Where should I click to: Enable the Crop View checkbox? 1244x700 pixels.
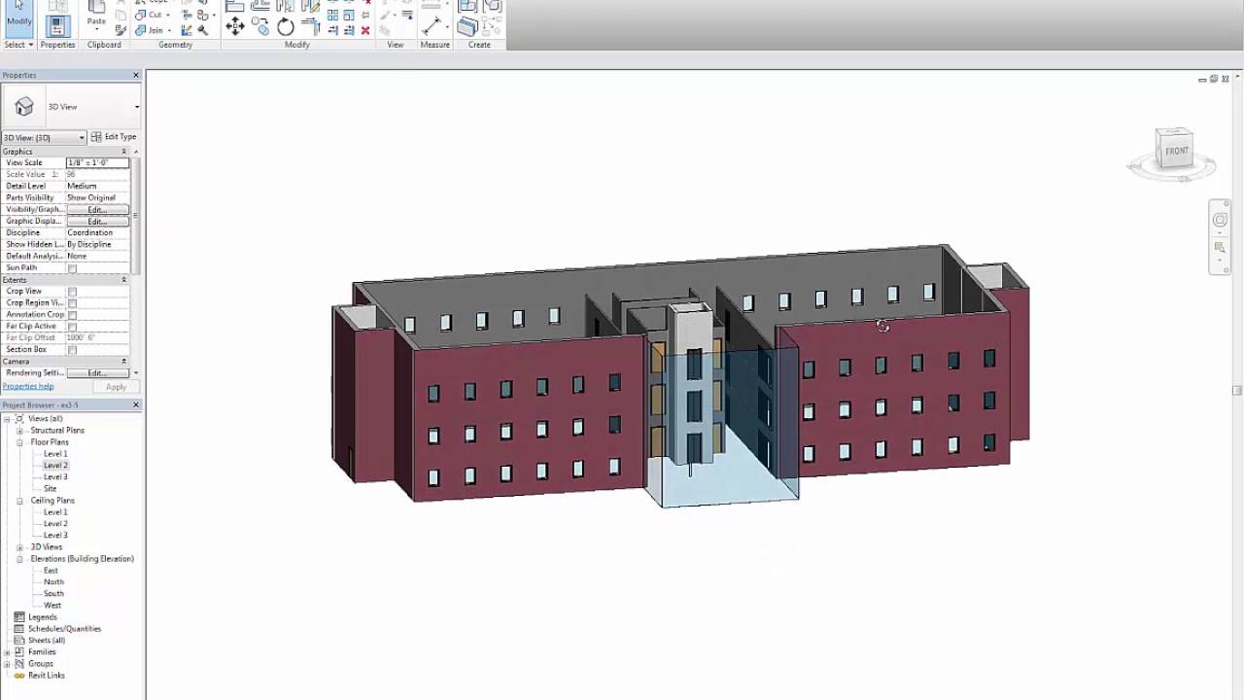pyautogui.click(x=72, y=292)
